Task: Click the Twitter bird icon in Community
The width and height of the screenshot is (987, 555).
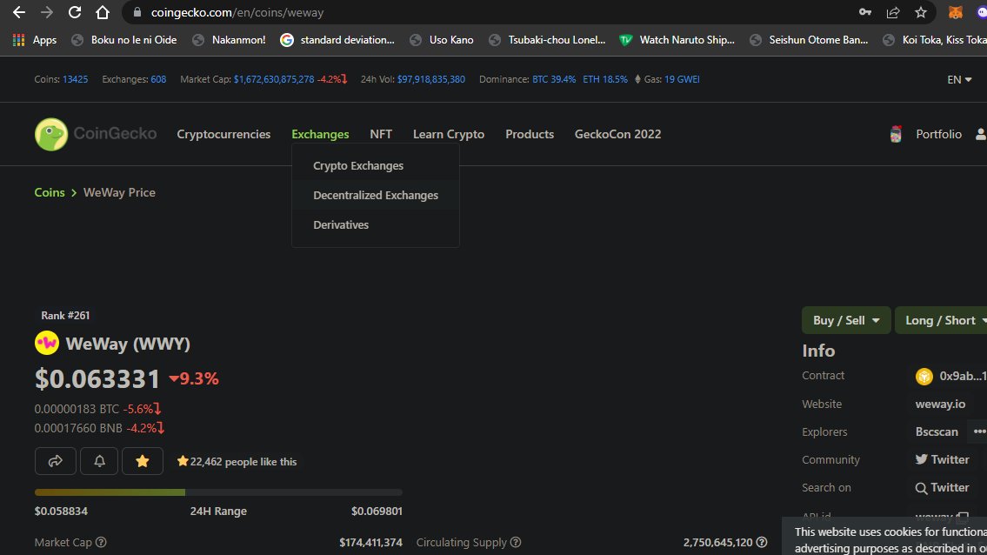Action: coord(922,459)
